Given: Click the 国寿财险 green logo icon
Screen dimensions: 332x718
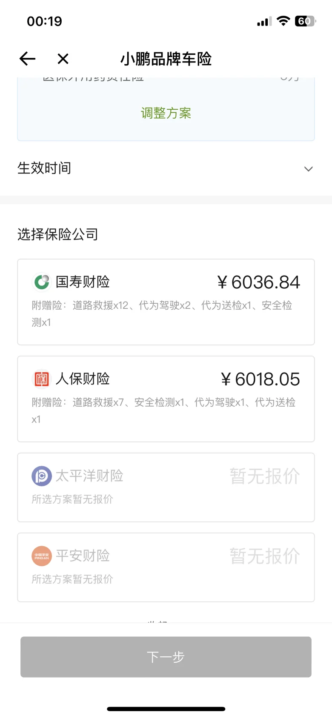Looking at the screenshot, I should [x=42, y=282].
